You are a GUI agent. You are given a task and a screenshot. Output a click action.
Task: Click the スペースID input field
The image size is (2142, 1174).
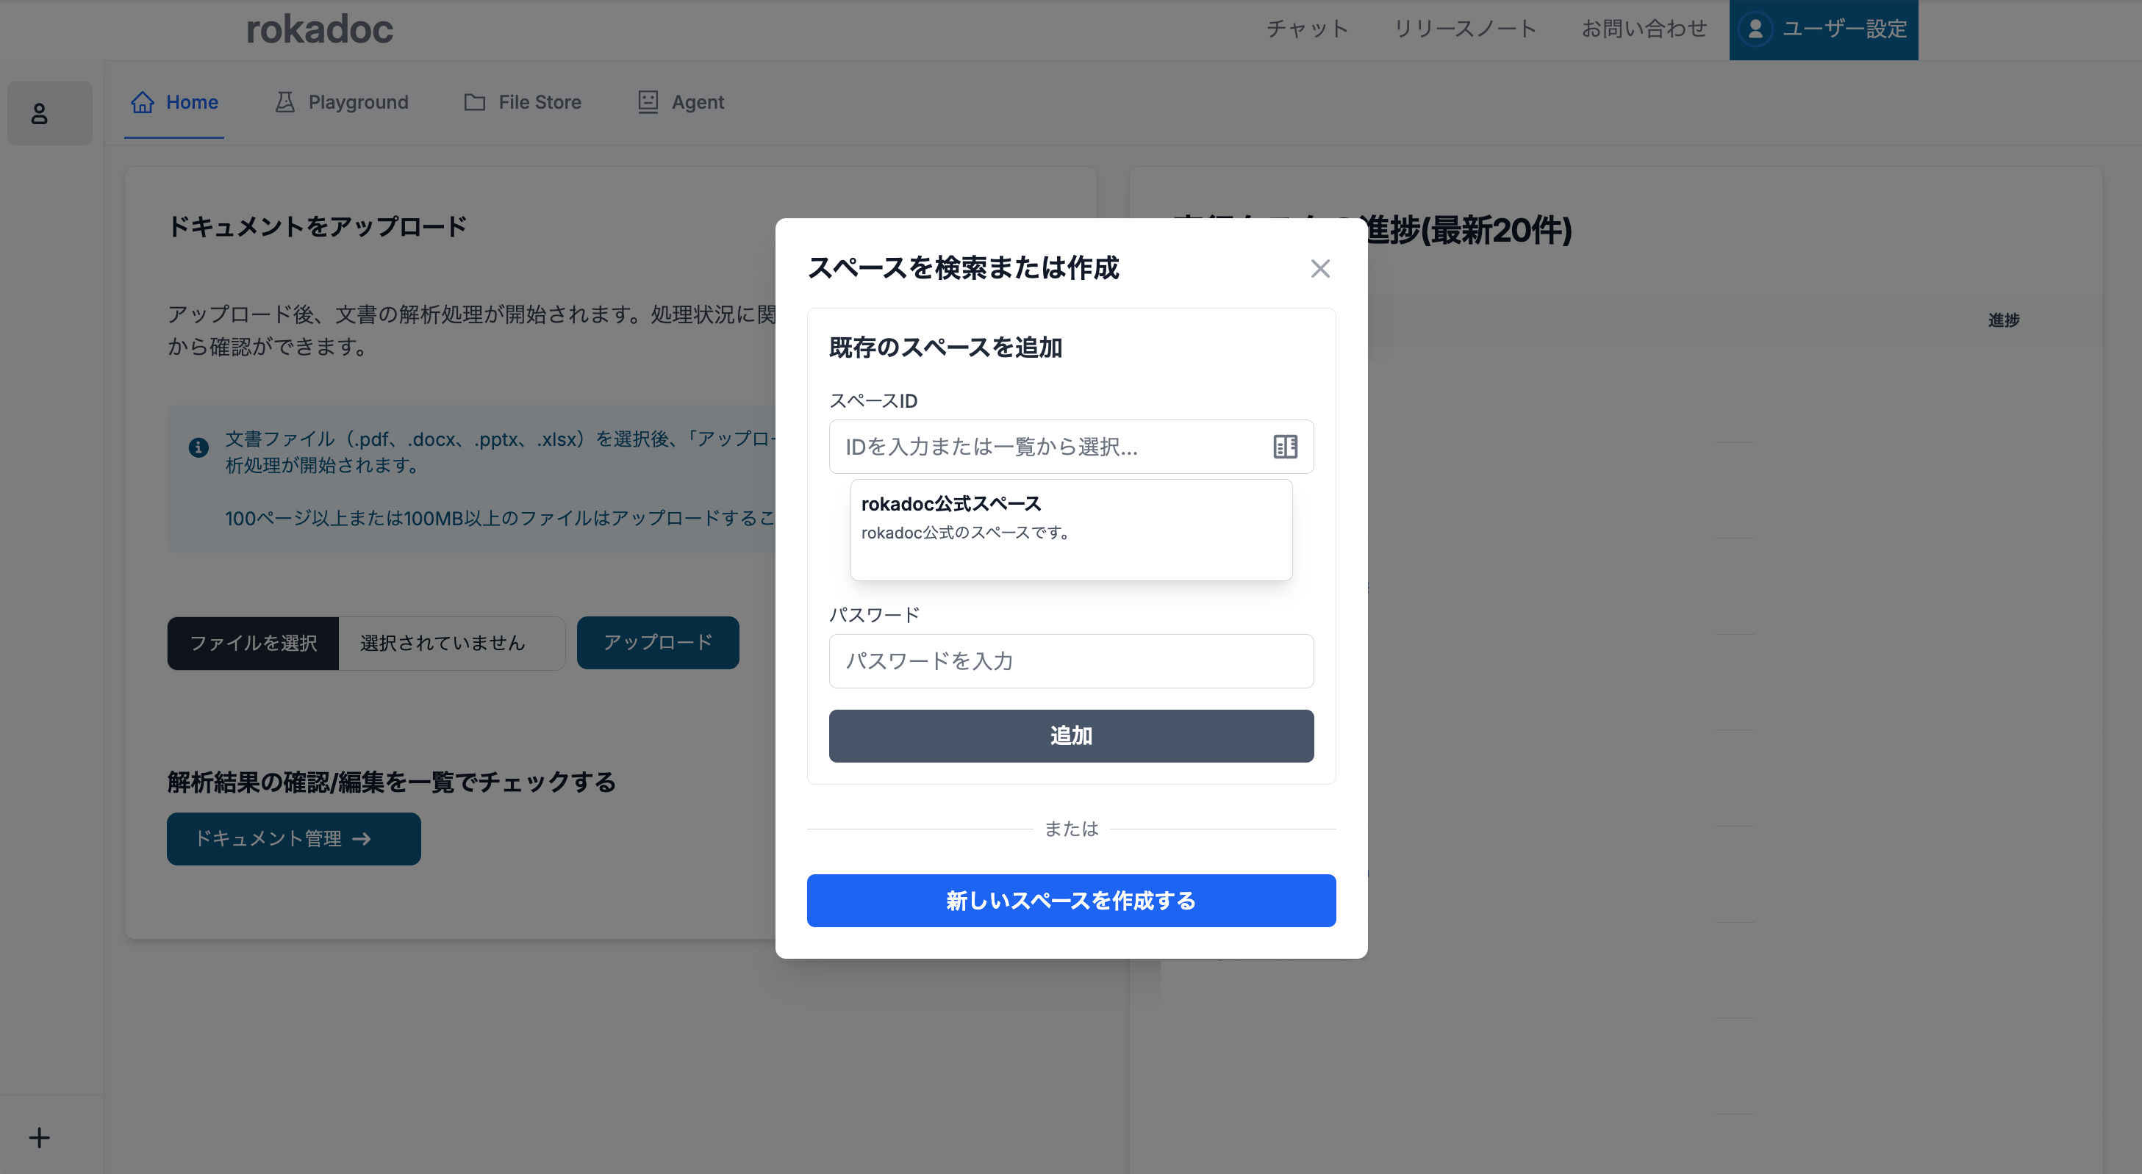pyautogui.click(x=1071, y=447)
